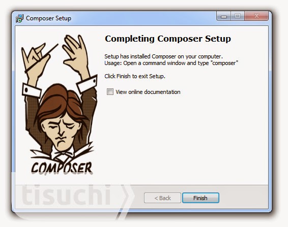Screen dimensions: 288x227
Task: Click the "View online documentation" label text
Action: pos(148,92)
